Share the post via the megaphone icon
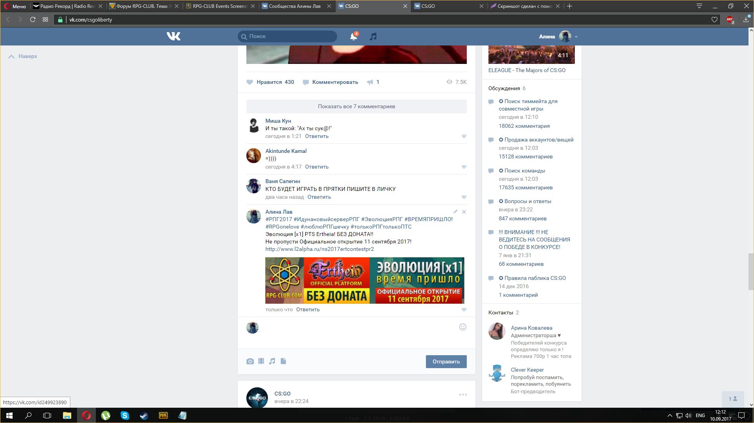Image resolution: width=754 pixels, height=423 pixels. coord(373,82)
